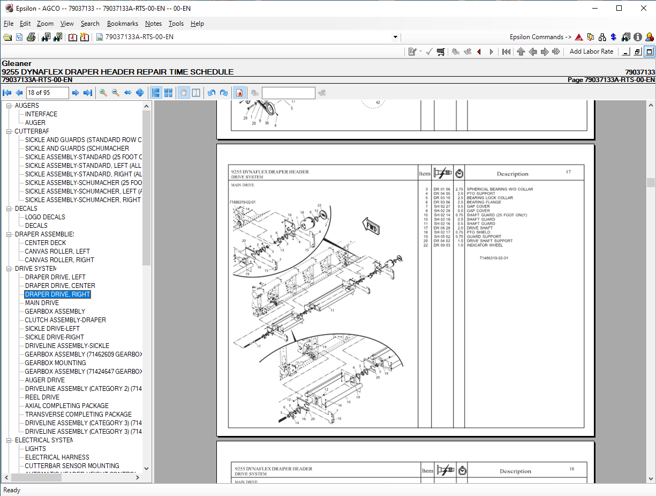Select AUGER DRIVE tree item
This screenshot has width=656, height=496.
click(45, 380)
